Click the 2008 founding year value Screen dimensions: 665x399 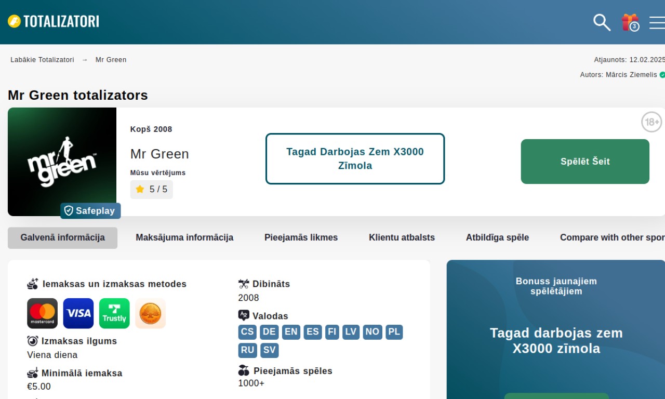[x=248, y=298]
